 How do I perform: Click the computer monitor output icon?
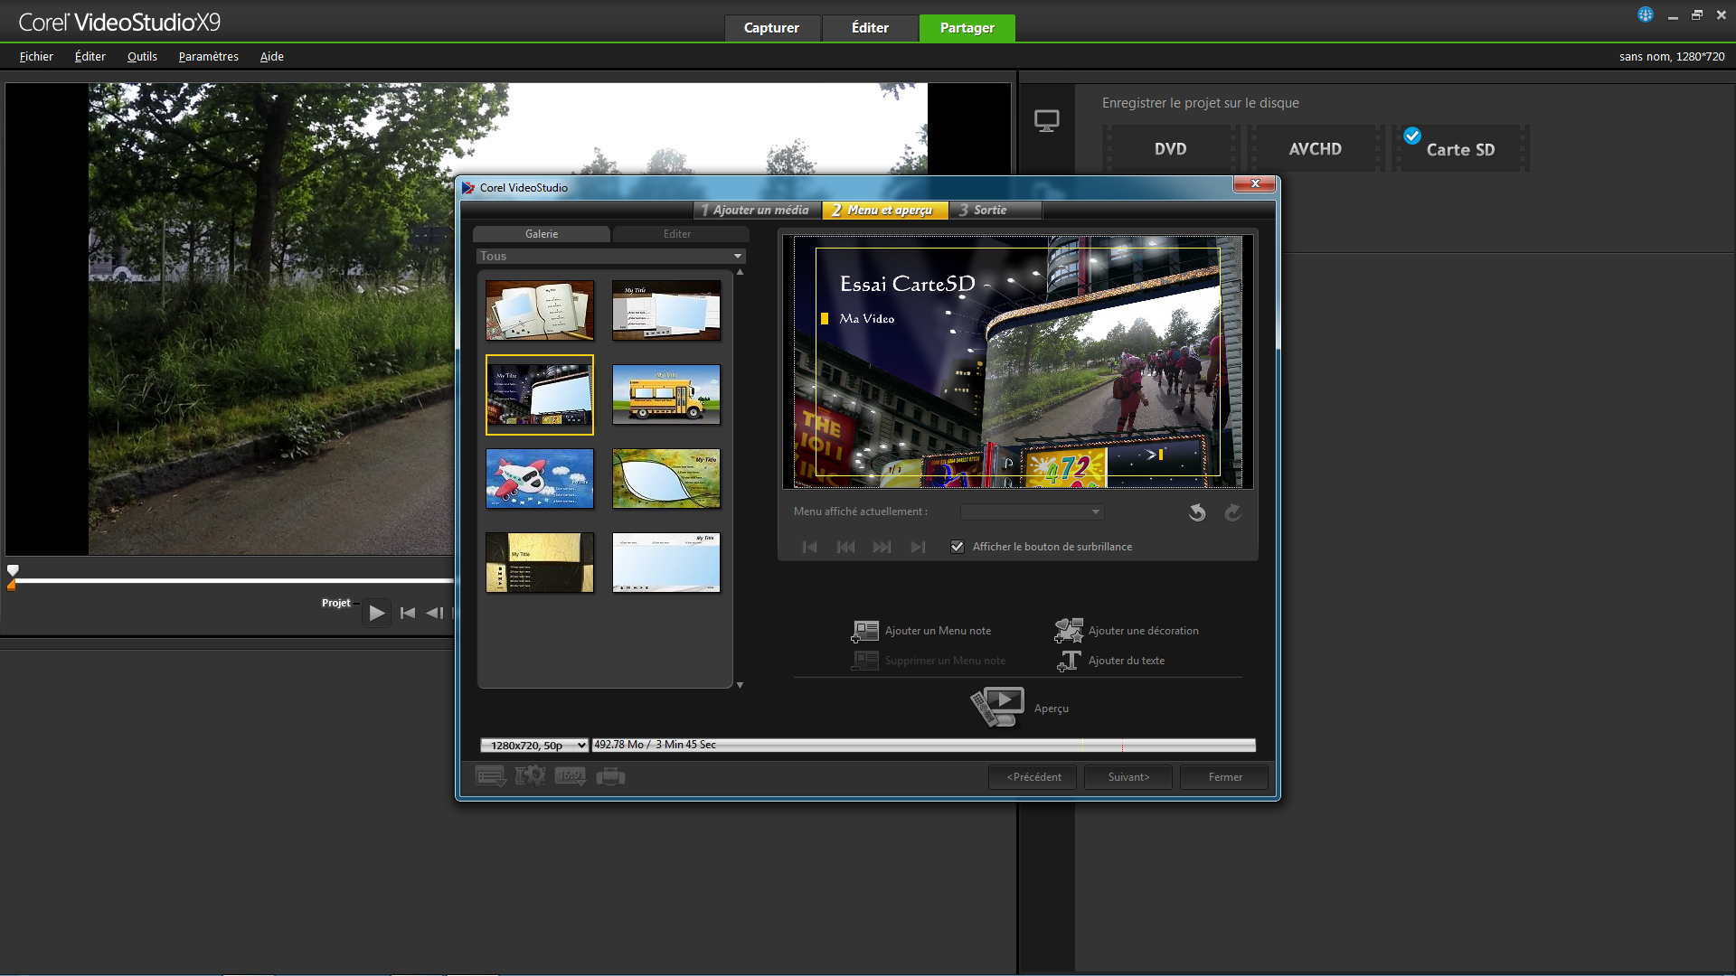1047,121
